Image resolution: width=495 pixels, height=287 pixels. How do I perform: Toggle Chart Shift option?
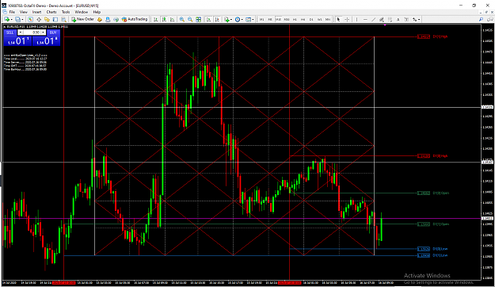[x=217, y=20]
